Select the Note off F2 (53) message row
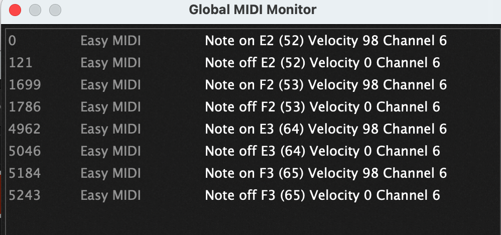 coord(253,107)
